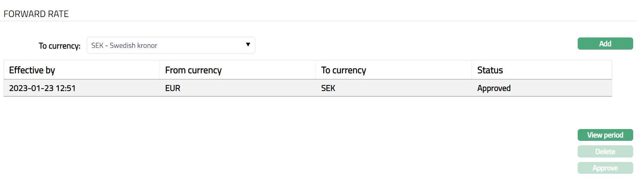Select the 2023-01-23 12:51 date cell
The height and width of the screenshot is (179, 637).
(42, 88)
